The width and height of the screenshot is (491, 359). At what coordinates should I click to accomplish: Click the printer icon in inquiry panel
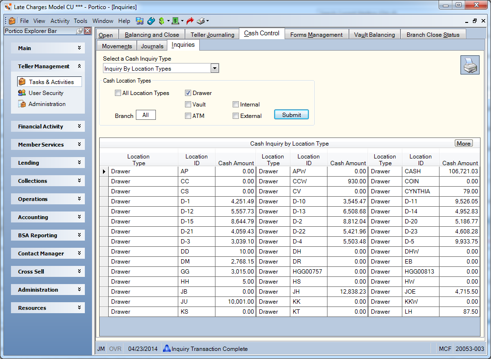(470, 65)
